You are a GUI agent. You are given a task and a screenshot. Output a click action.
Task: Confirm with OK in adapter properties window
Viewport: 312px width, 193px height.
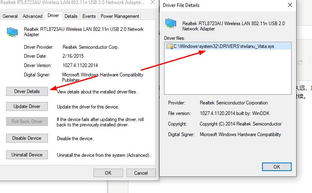click(108, 173)
